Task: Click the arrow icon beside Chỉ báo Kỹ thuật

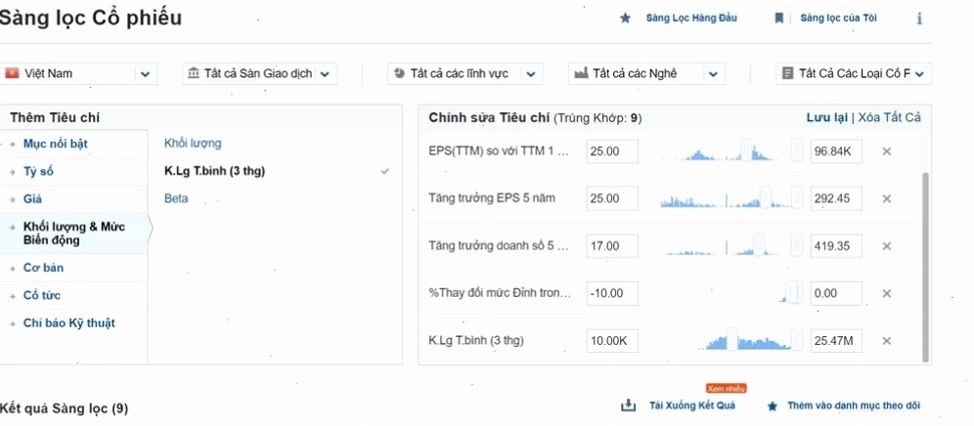Action: 13,323
